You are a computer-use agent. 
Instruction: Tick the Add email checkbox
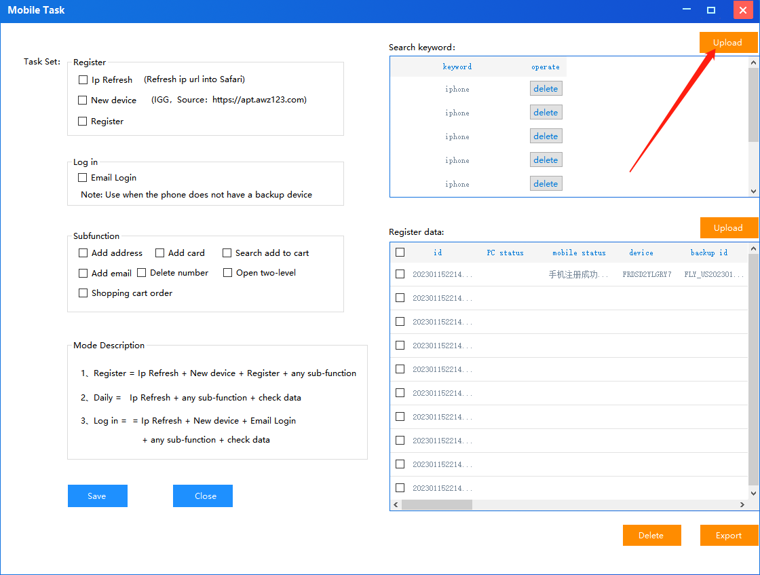pyautogui.click(x=83, y=273)
